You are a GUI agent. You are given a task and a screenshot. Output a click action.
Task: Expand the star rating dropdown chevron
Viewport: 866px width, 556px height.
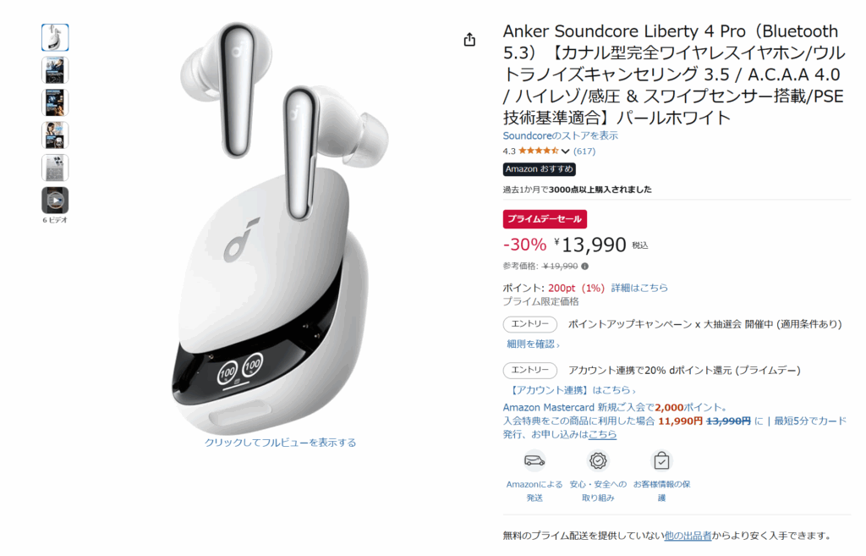coord(565,151)
